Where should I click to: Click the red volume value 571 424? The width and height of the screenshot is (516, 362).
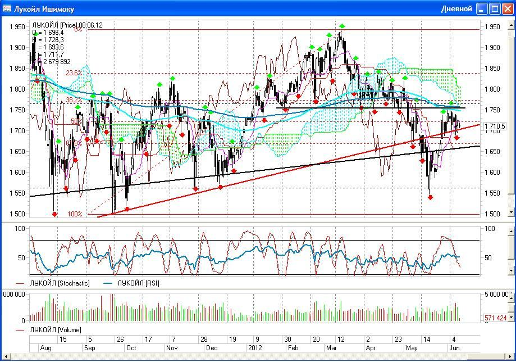495,318
